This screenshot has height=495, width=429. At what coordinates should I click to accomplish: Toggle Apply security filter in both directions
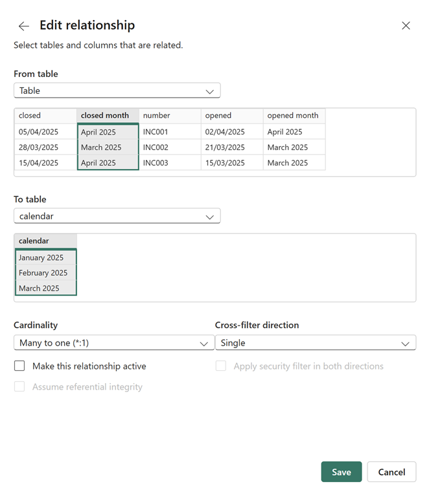click(x=221, y=366)
